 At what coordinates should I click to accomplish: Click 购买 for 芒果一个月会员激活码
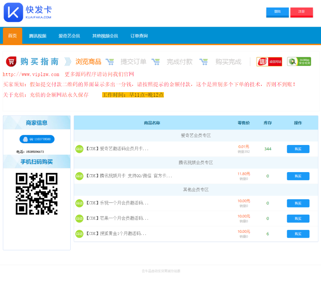[298, 218]
